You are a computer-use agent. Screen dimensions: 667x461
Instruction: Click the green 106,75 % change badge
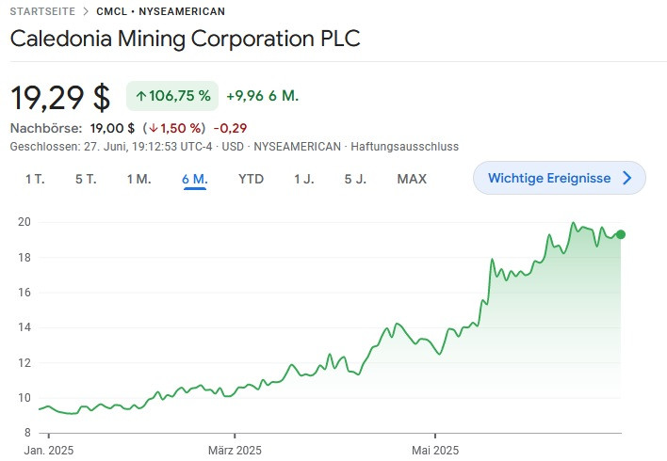point(171,95)
